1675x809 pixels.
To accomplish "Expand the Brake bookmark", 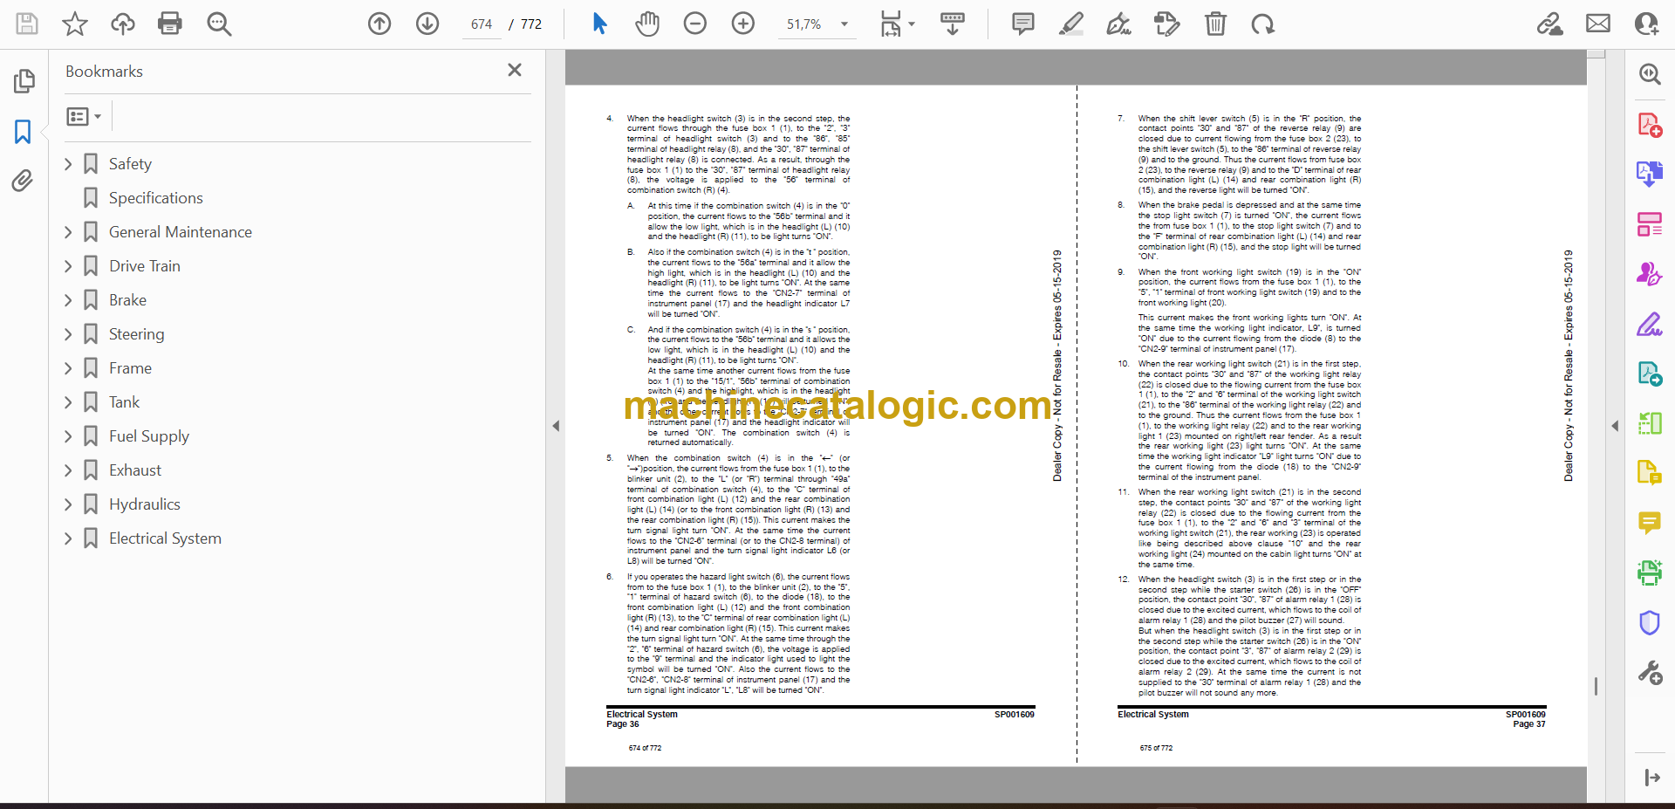I will pos(68,299).
